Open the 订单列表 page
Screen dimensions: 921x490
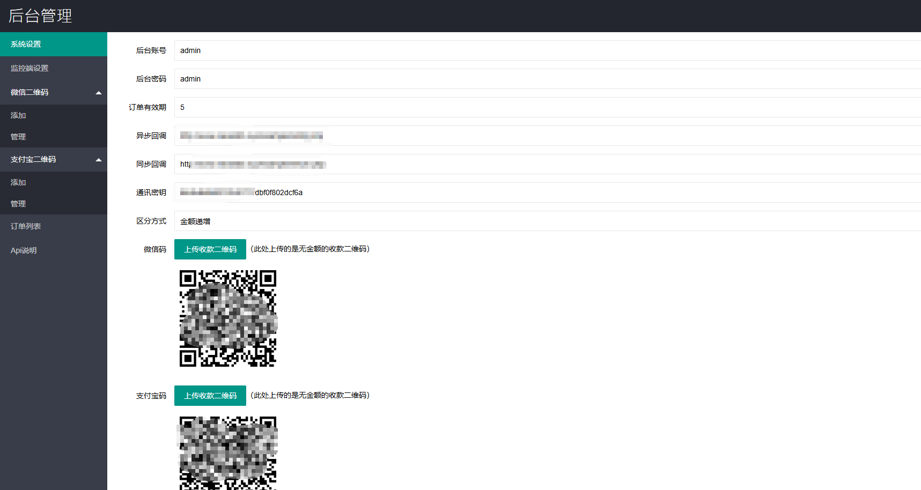[54, 226]
